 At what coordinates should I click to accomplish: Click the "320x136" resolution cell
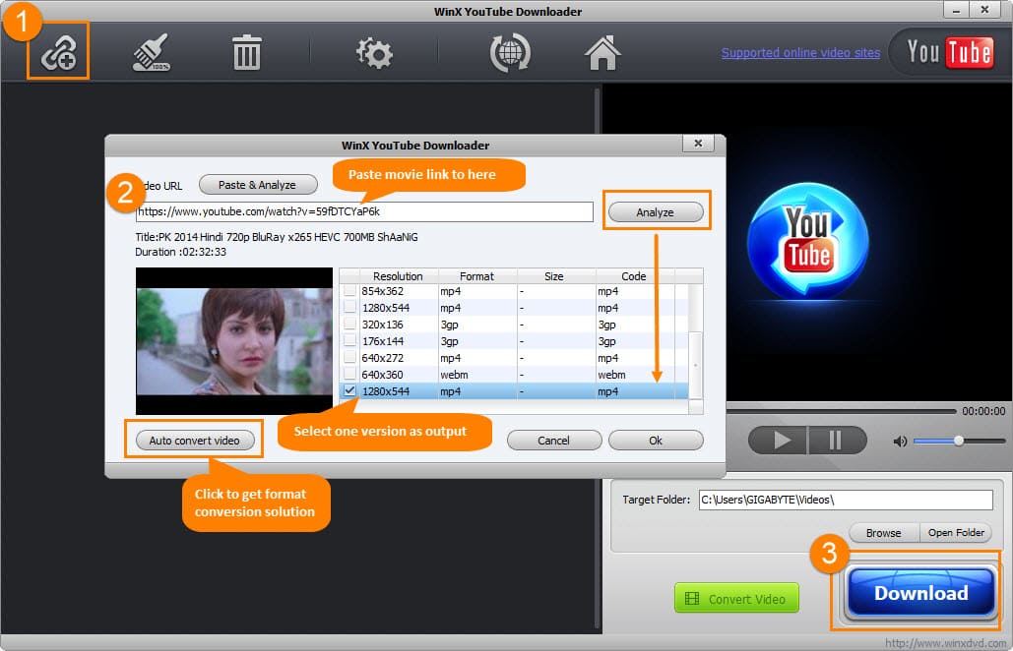click(x=382, y=325)
